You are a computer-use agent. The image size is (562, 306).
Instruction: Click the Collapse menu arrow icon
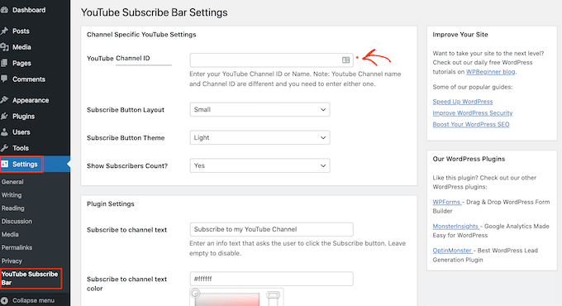4,300
